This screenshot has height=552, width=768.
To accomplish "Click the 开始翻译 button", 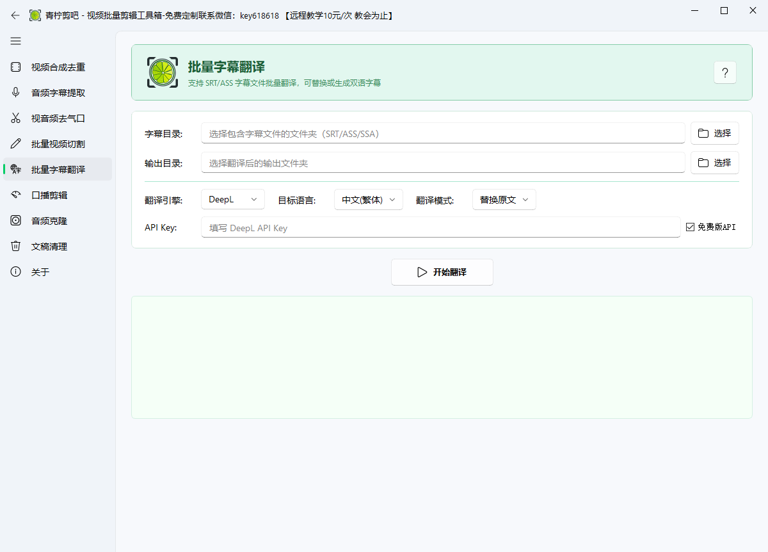I will click(x=442, y=272).
